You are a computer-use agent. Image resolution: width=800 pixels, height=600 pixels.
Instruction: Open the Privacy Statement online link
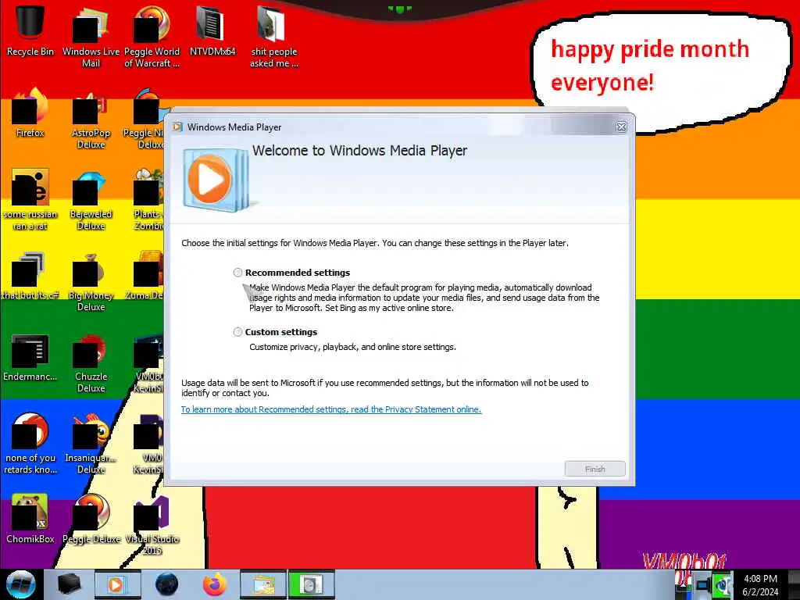click(331, 409)
